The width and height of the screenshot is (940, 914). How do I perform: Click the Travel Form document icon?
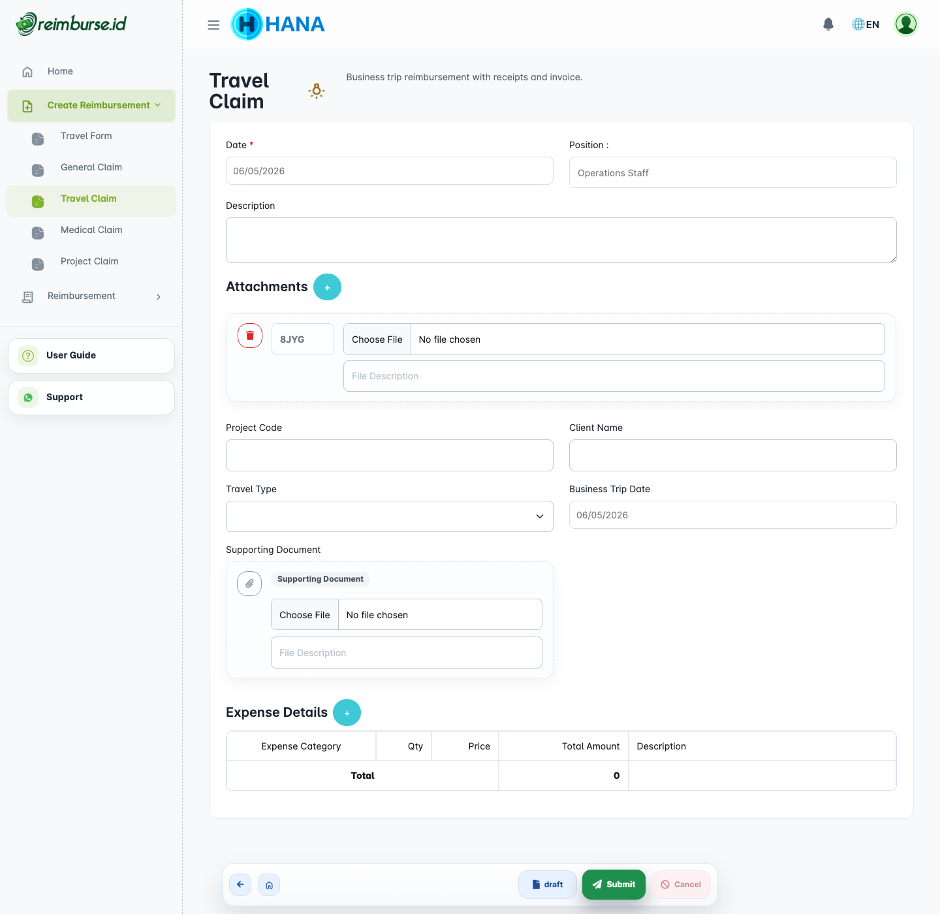[x=38, y=139]
